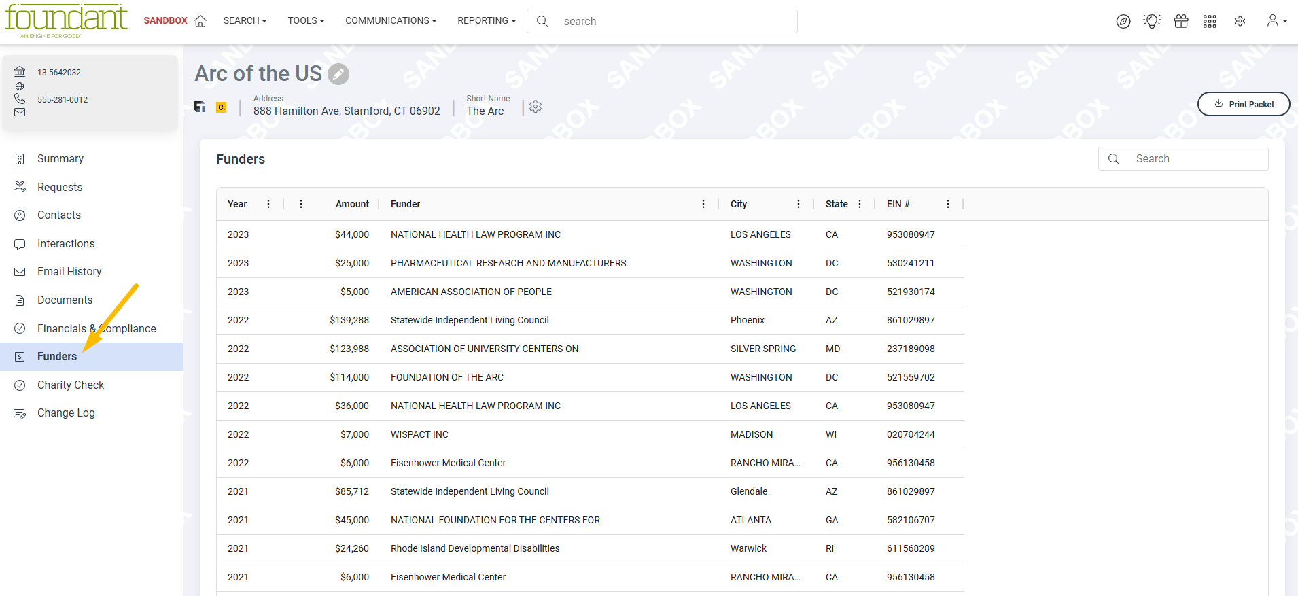Select WISPACT INC row
Image resolution: width=1298 pixels, height=596 pixels.
coord(590,434)
